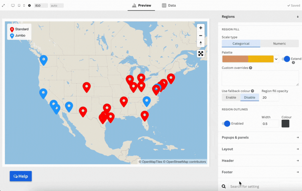302x191 pixels.
Task: Disable the fallback colour option
Action: [249, 97]
